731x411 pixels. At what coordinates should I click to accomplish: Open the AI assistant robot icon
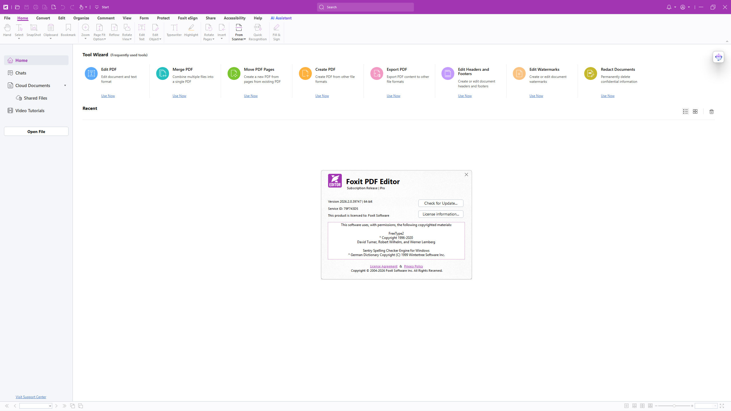point(718,57)
